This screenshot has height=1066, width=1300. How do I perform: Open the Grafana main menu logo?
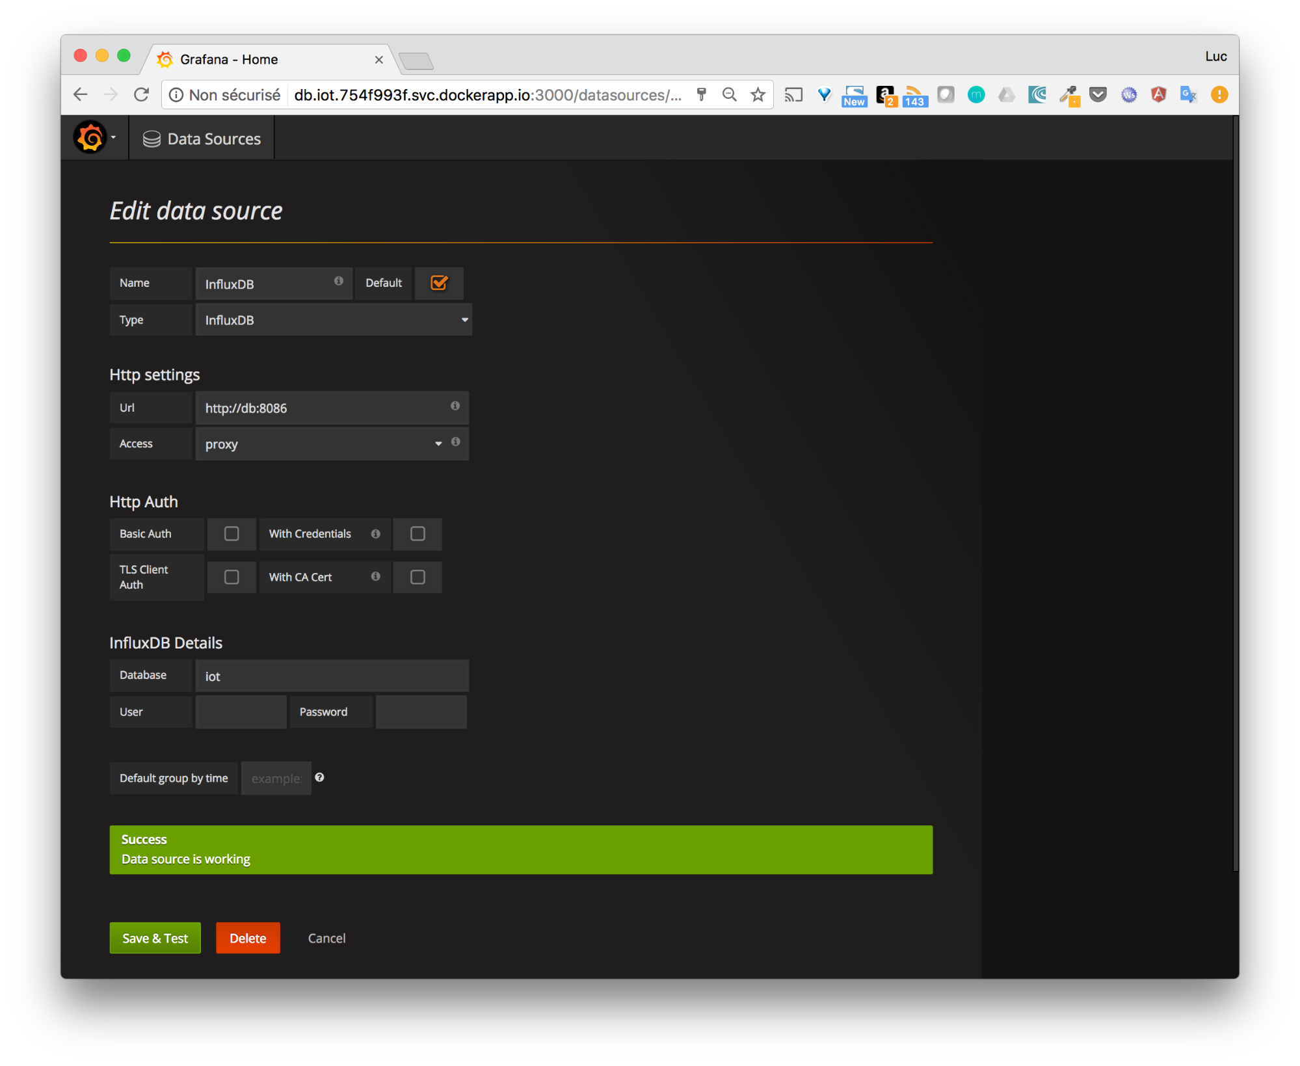coord(90,137)
